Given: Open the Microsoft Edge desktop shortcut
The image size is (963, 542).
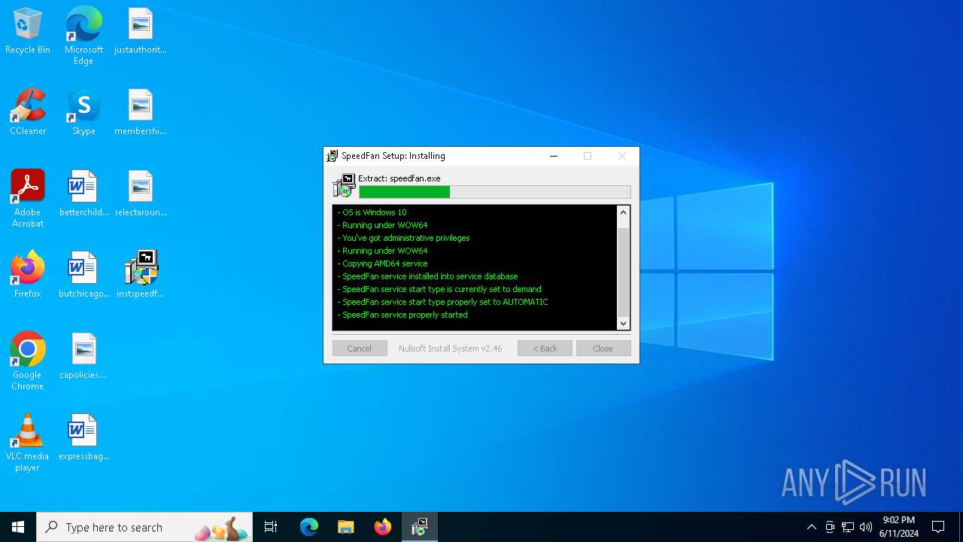Looking at the screenshot, I should [84, 36].
